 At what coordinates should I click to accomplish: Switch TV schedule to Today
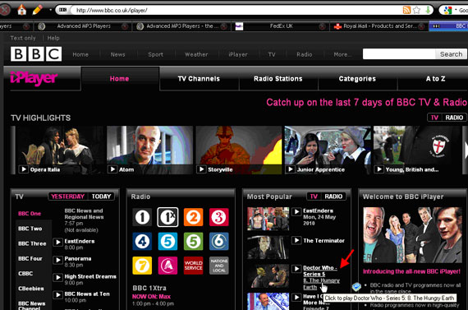click(x=101, y=197)
